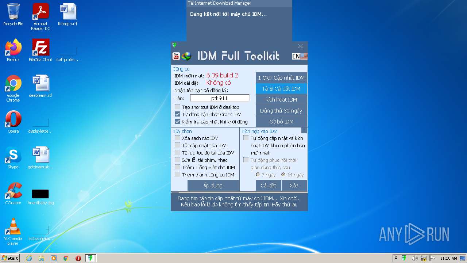Screen dimensions: 467x263
Task: Open media player taskbar icon
Action: tap(54, 258)
